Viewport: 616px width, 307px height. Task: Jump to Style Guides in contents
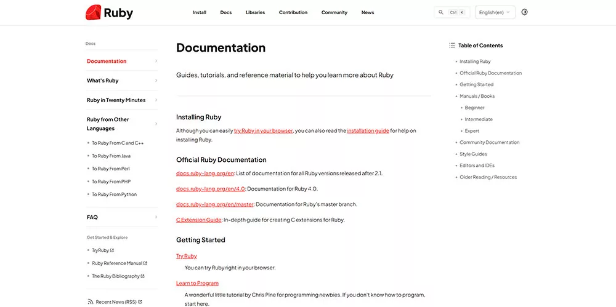point(473,154)
